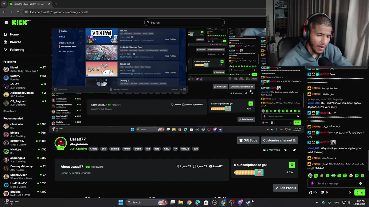The image size is (369, 207).
Task: Open clavicular in Recommended list
Action: [x=25, y=126]
